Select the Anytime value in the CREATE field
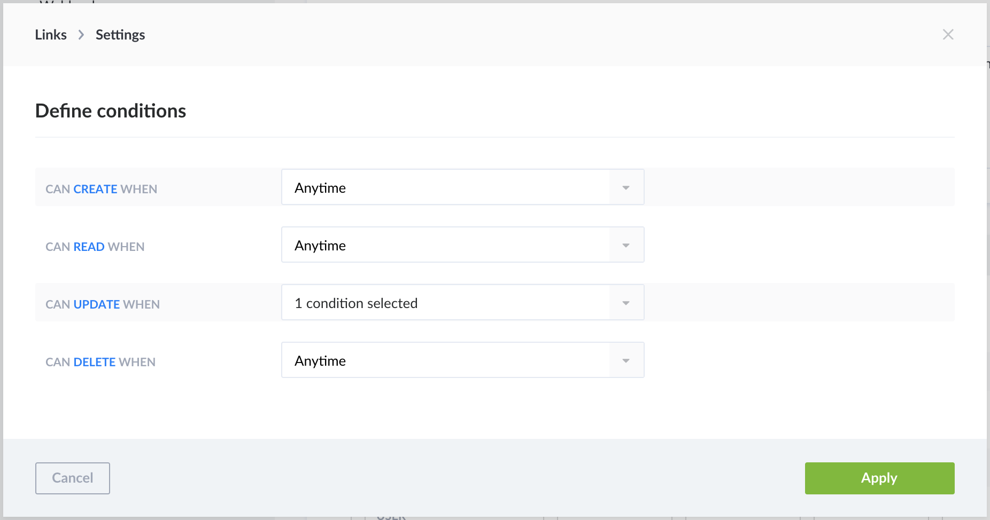Image resolution: width=990 pixels, height=520 pixels. click(x=320, y=187)
